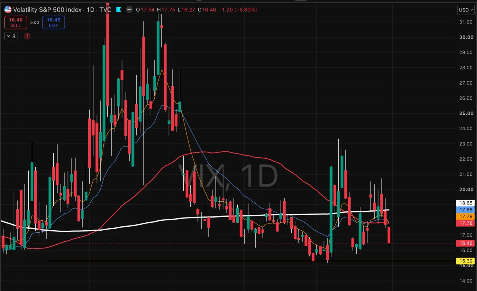Click the red 17.78 price label
The width and height of the screenshot is (477, 291).
pos(466,224)
